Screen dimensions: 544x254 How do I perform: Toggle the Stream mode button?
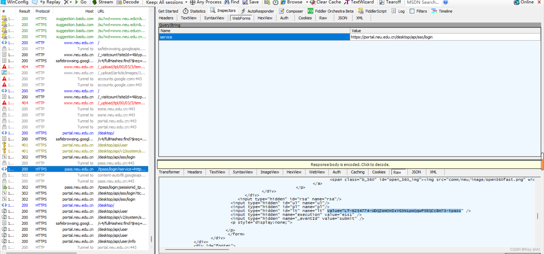103,2
